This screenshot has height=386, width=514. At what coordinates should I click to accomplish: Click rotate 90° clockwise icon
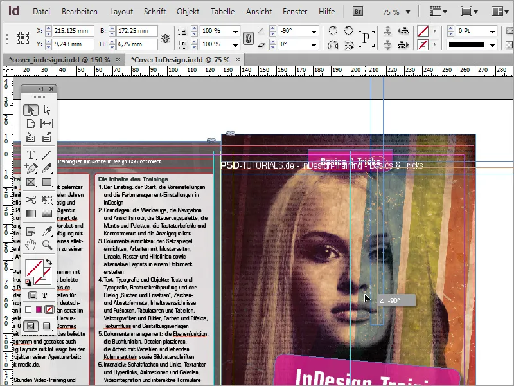coord(333,30)
